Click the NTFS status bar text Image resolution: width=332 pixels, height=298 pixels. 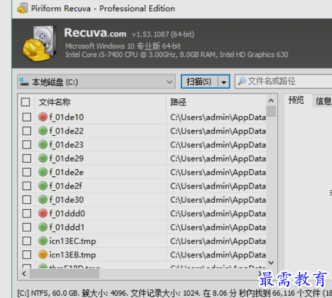click(174, 293)
